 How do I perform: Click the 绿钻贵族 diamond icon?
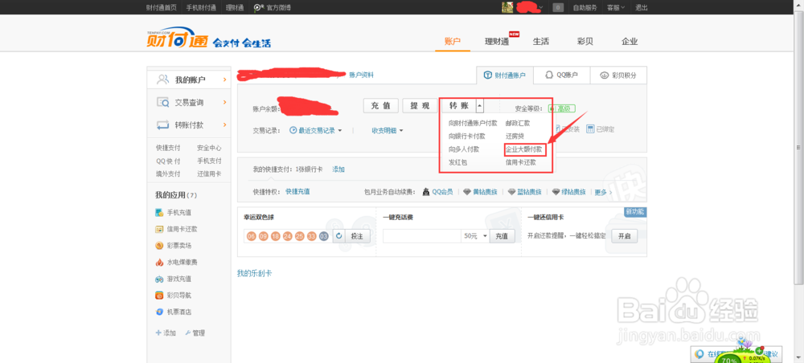[x=556, y=192]
